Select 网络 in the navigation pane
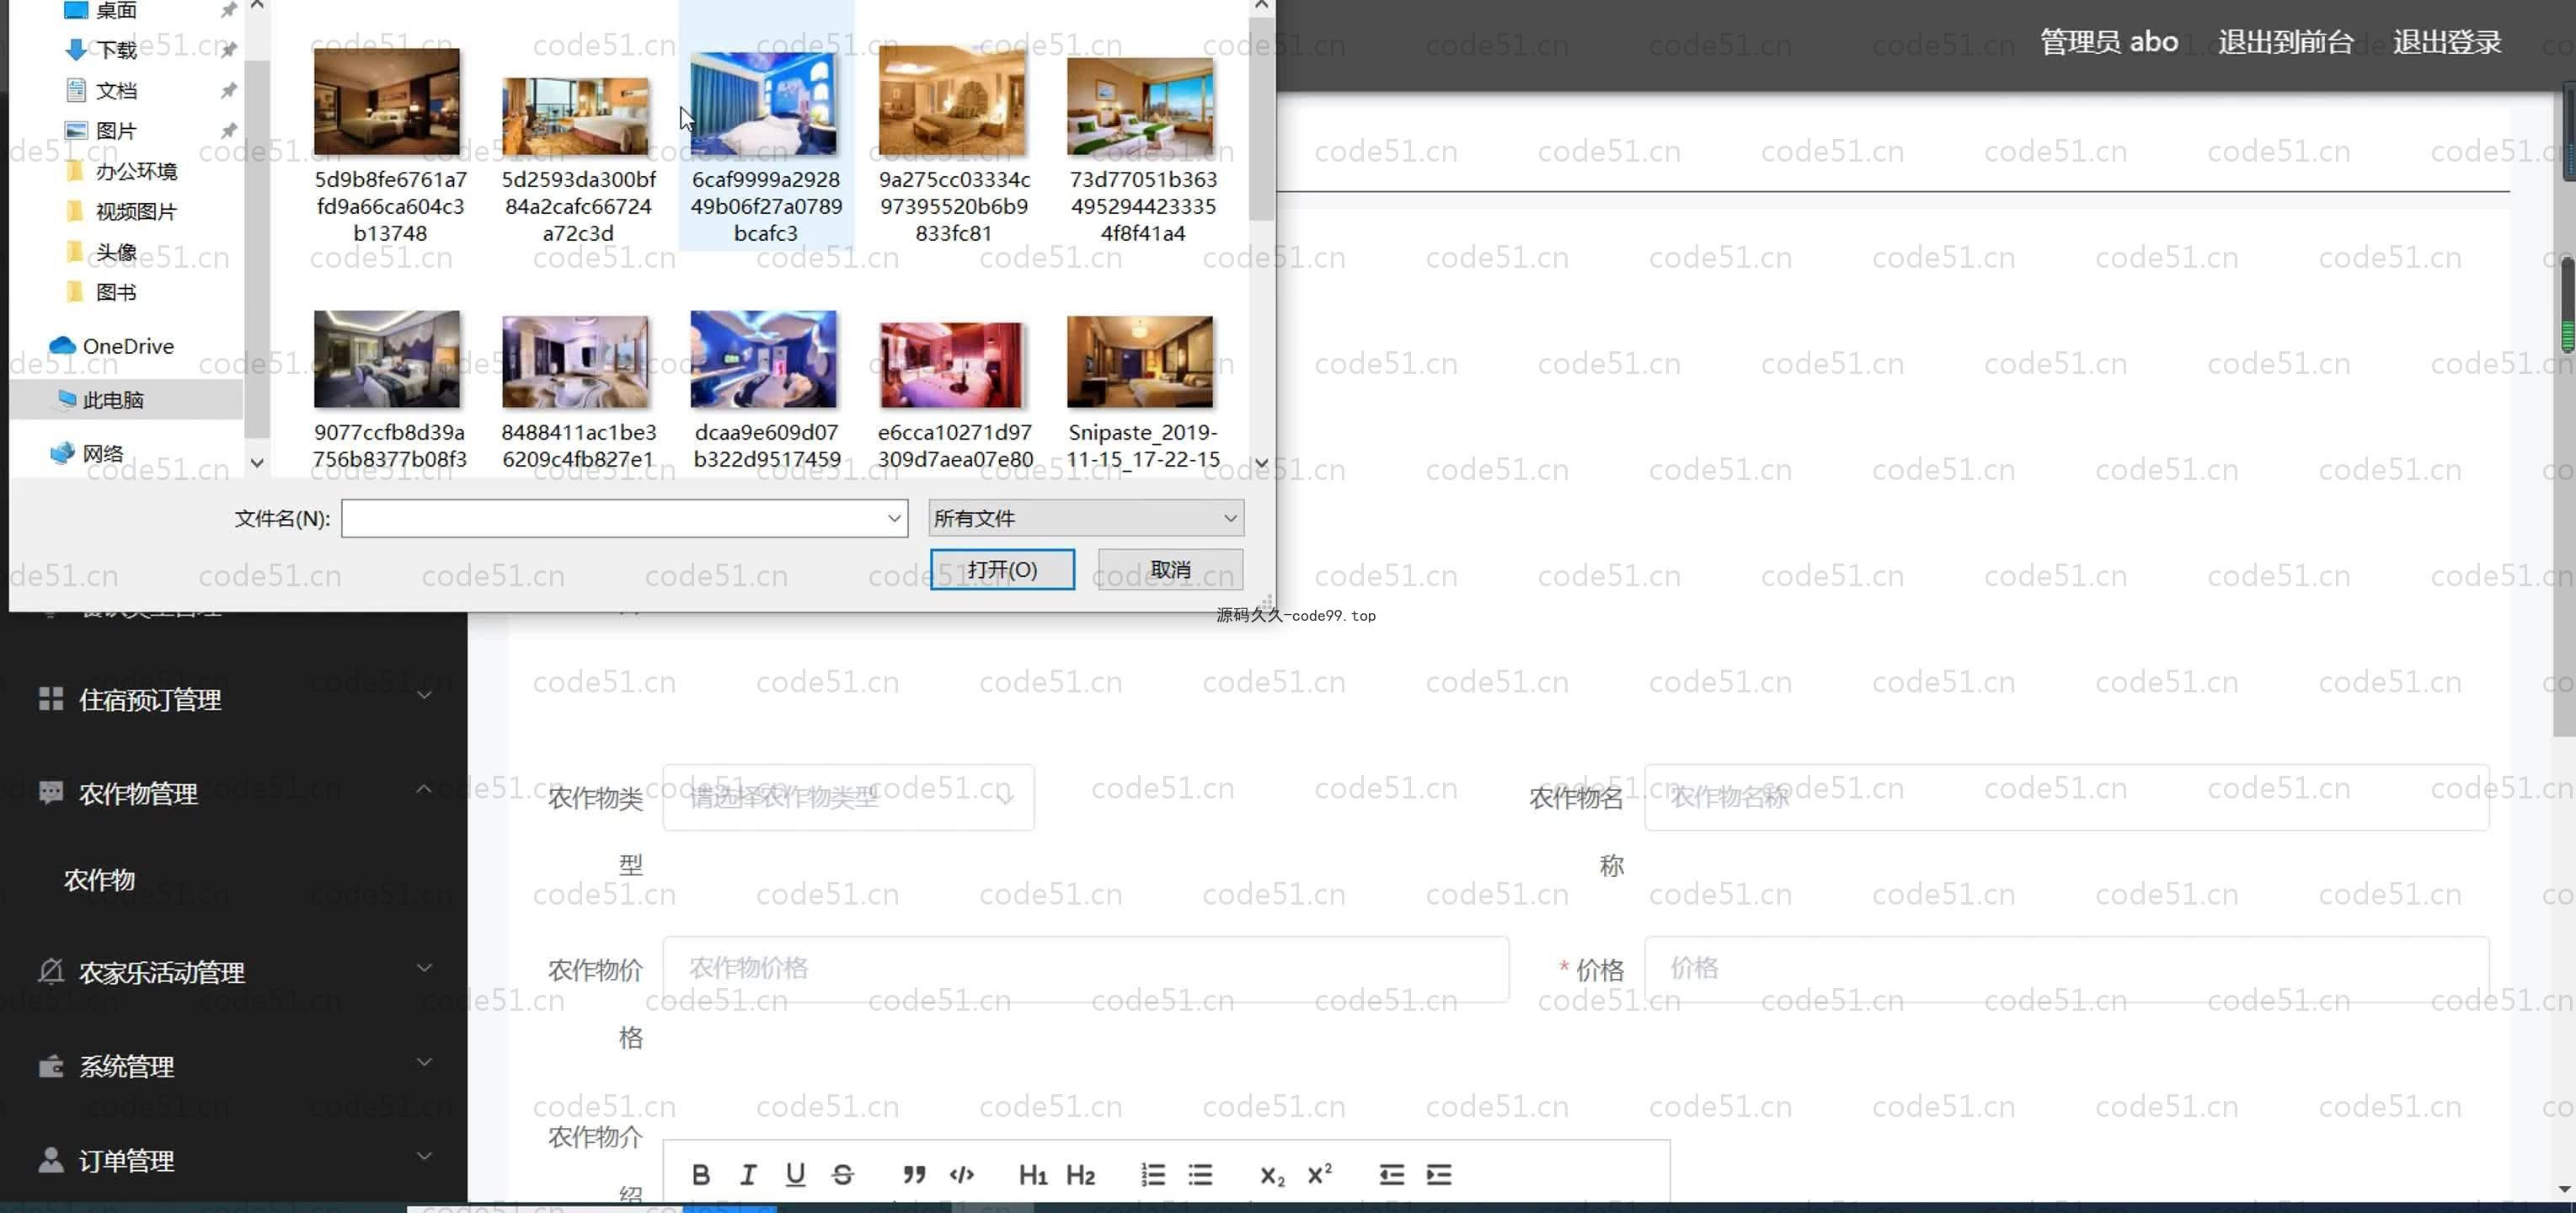 click(x=103, y=453)
